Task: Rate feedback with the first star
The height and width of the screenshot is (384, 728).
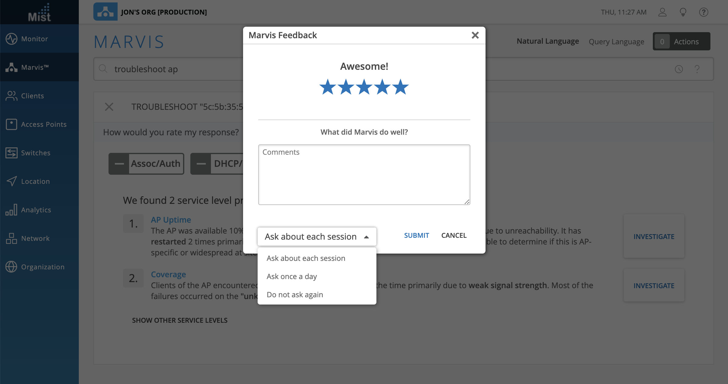Action: [328, 87]
